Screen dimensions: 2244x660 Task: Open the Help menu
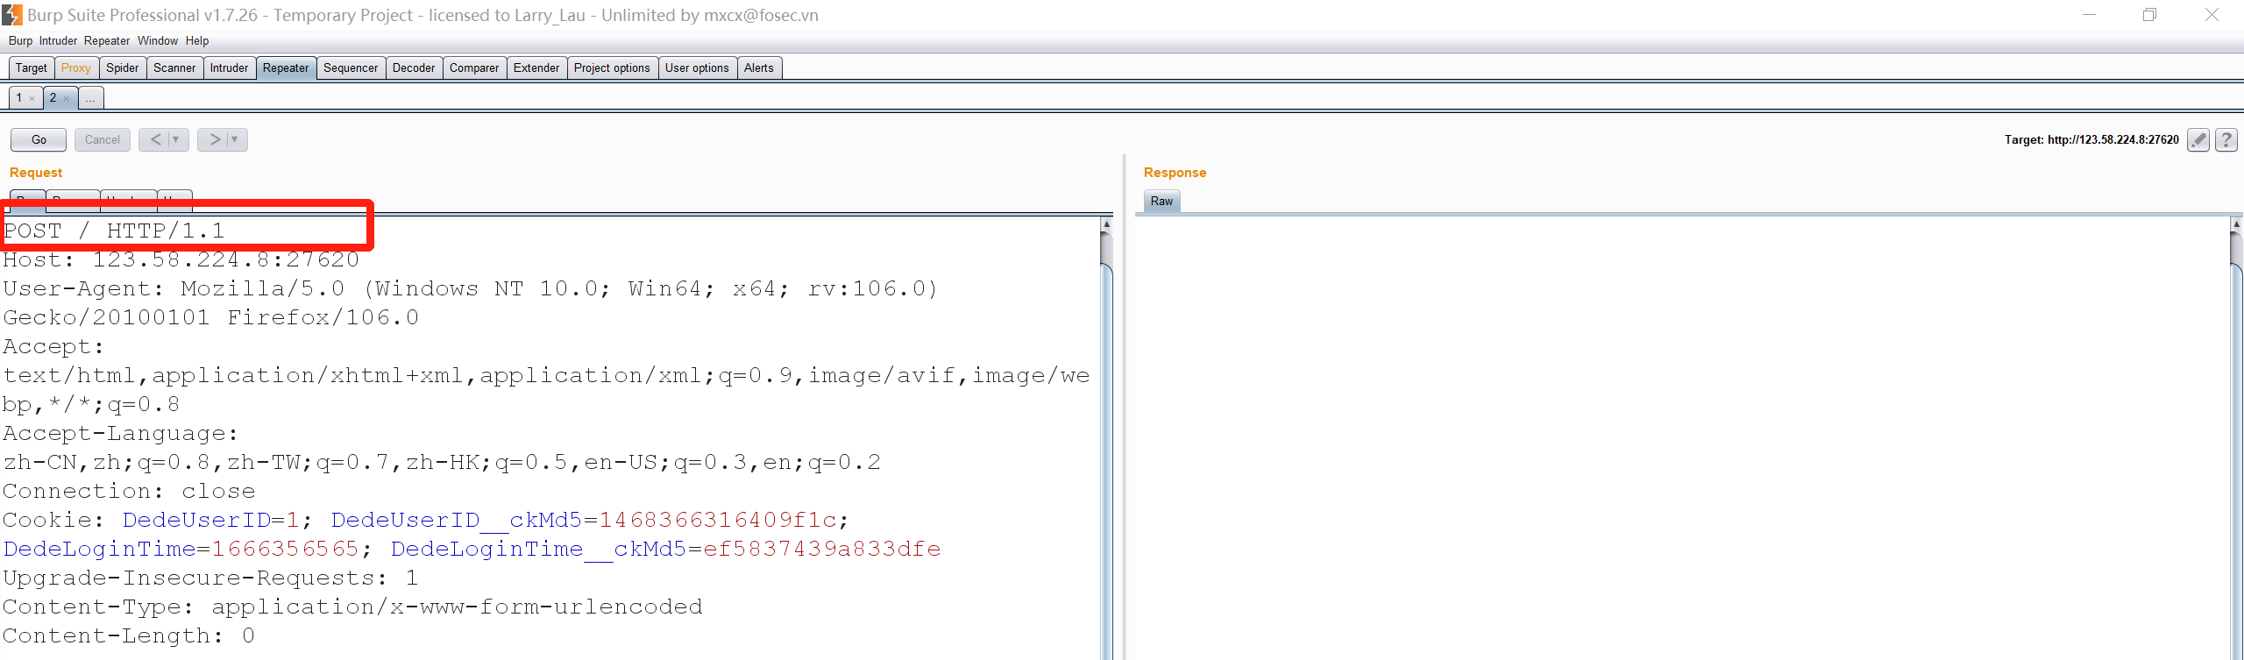197,41
